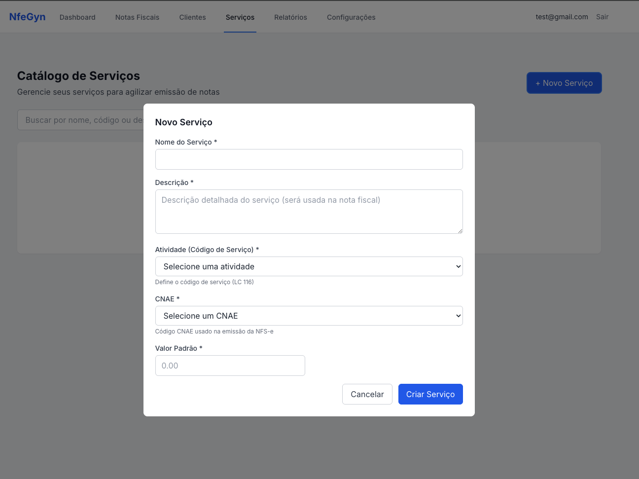639x479 pixels.
Task: Click the Sair logout link
Action: (602, 17)
